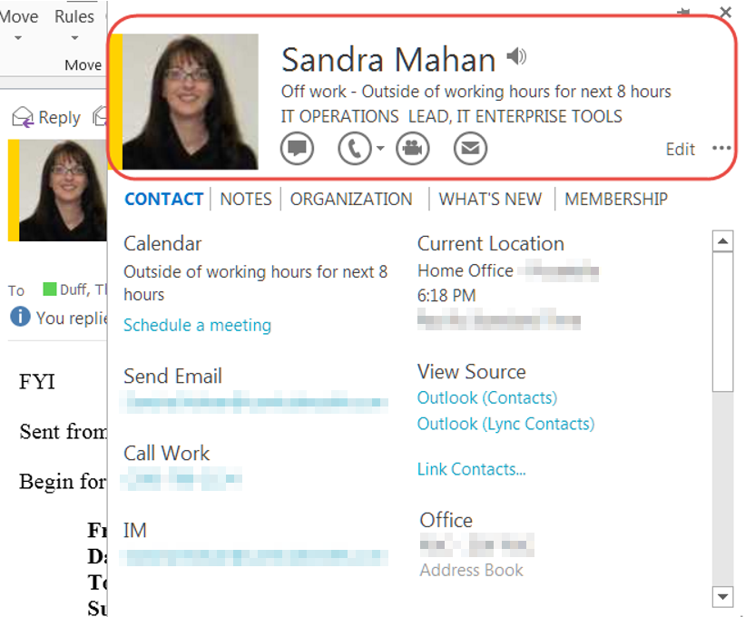Switch to the NOTES tab
The width and height of the screenshot is (745, 617).
tap(246, 199)
